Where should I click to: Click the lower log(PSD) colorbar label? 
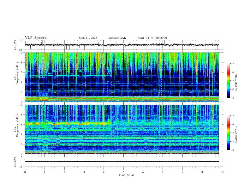pyautogui.click(x=236, y=134)
